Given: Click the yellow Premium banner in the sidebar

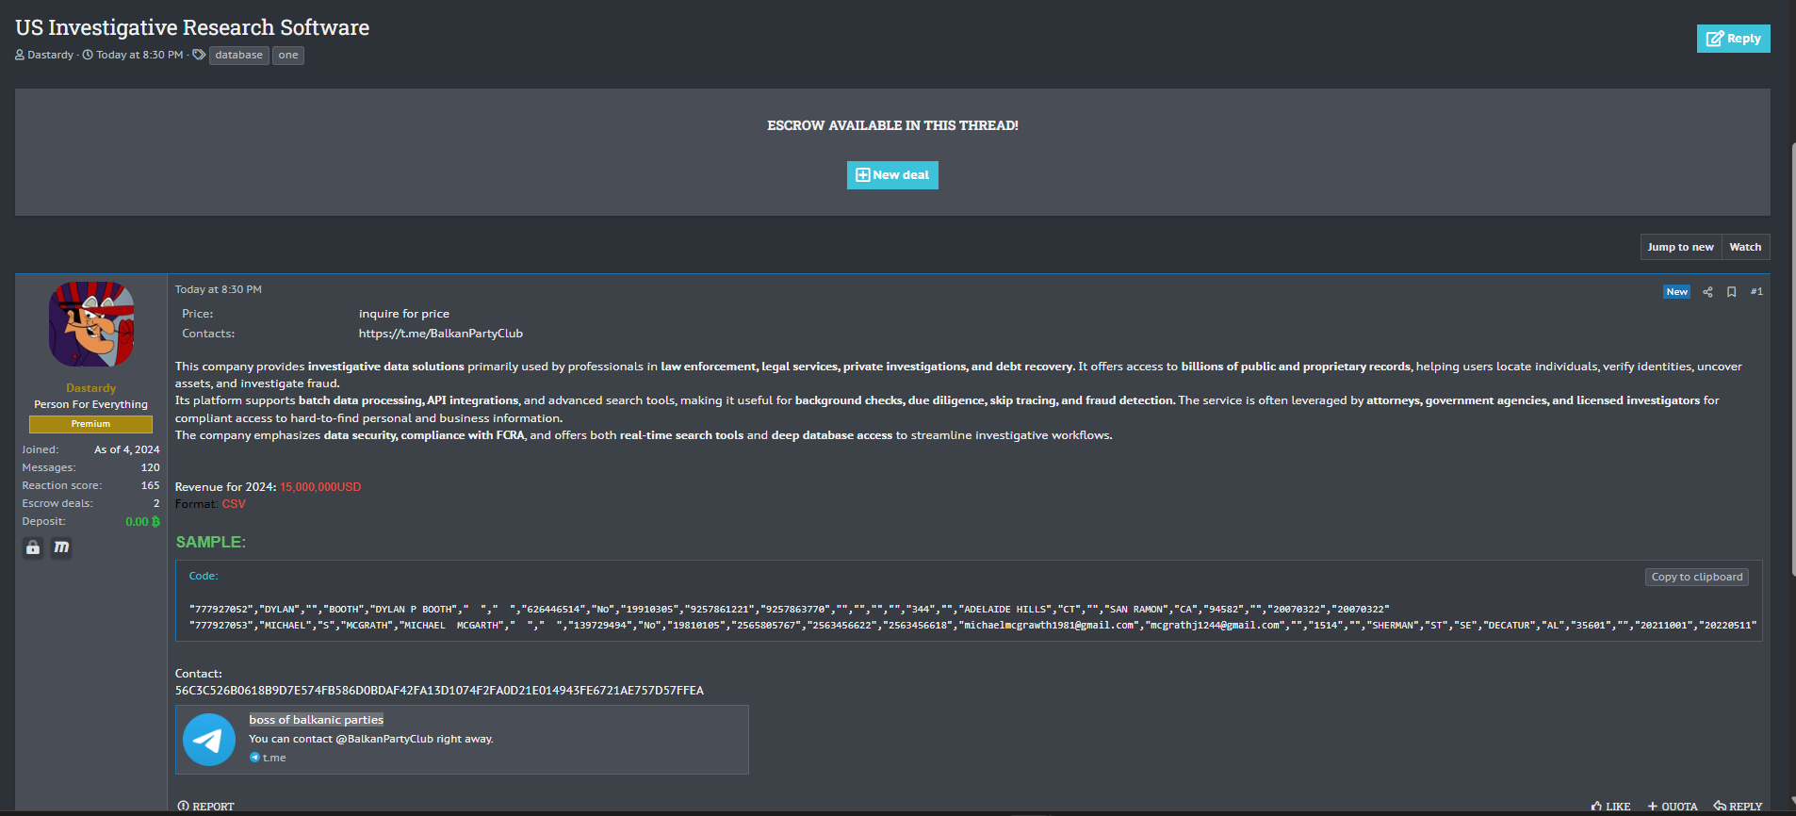Looking at the screenshot, I should point(90,424).
